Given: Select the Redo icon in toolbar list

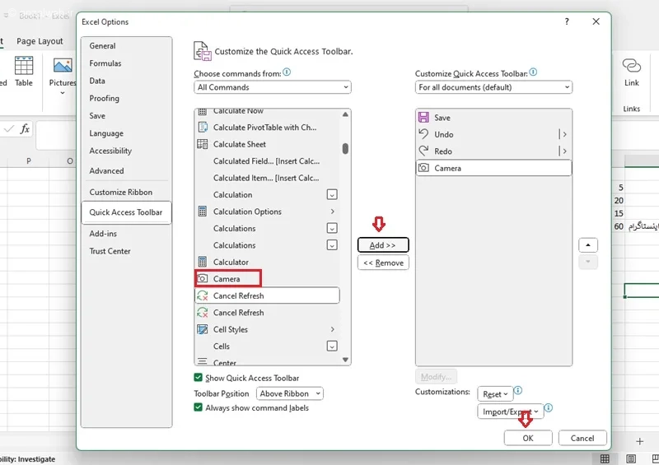Looking at the screenshot, I should coord(423,151).
